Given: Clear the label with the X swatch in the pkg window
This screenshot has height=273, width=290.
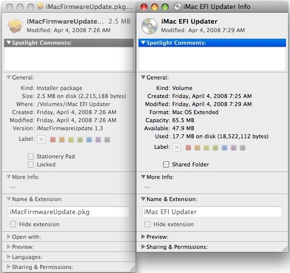Looking at the screenshot, I should coord(41,139).
